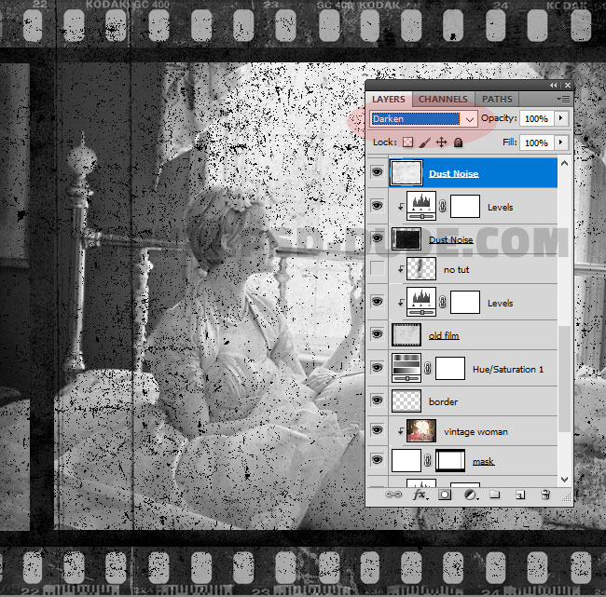
Task: Hide the second Dust Noise layer
Action: click(x=377, y=238)
